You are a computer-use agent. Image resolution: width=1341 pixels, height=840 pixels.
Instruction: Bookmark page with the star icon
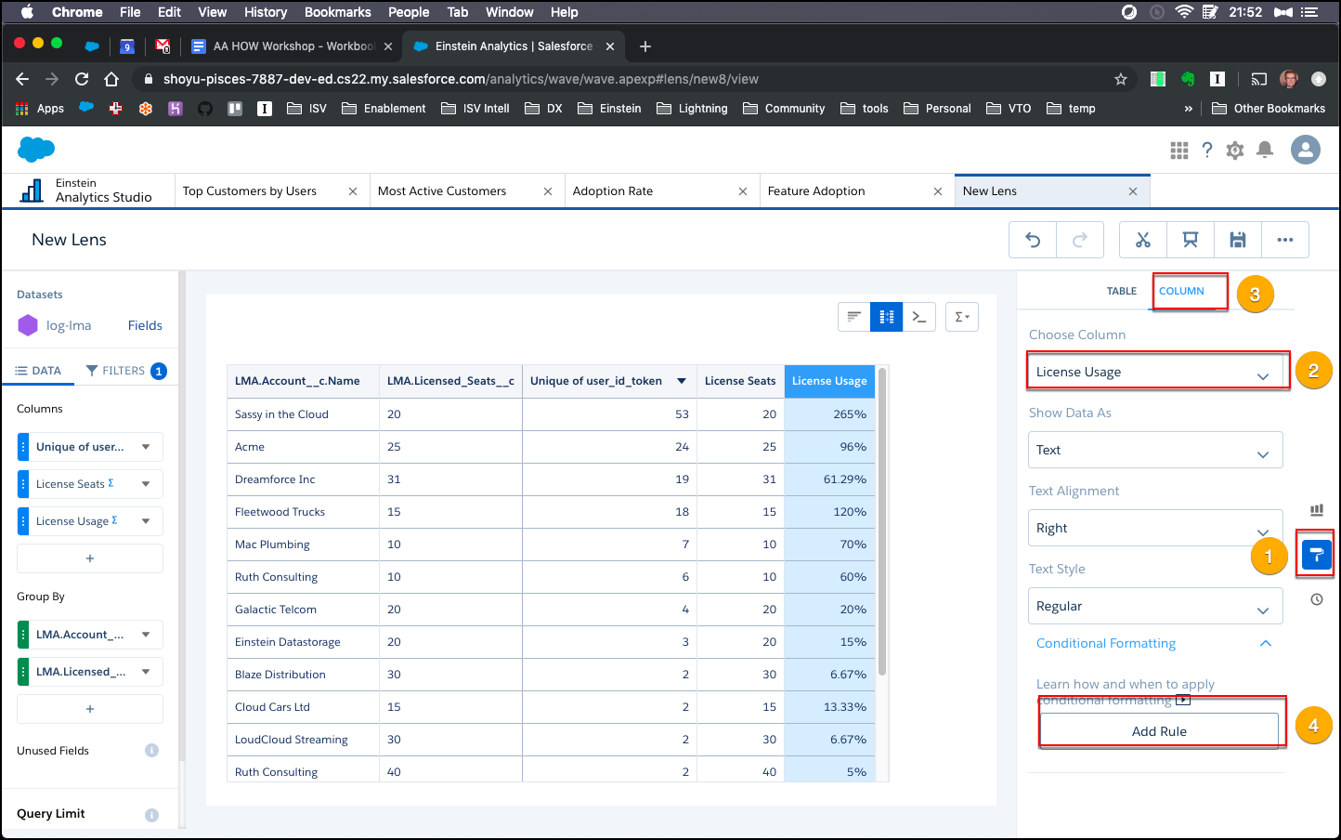pyautogui.click(x=1121, y=79)
